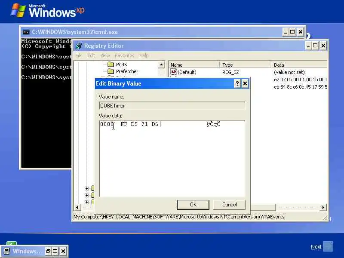Viewport: 344px width, 258px height.
Task: Click hex byte D6 in value data
Action: pyautogui.click(x=155, y=124)
